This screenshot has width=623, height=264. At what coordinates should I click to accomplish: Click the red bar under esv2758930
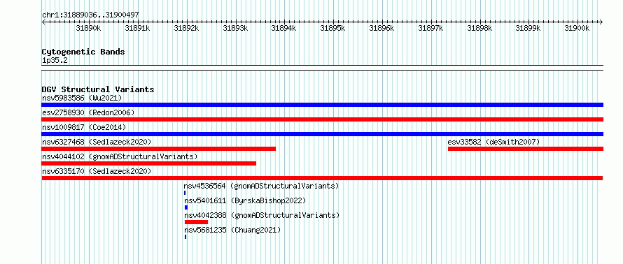point(322,119)
